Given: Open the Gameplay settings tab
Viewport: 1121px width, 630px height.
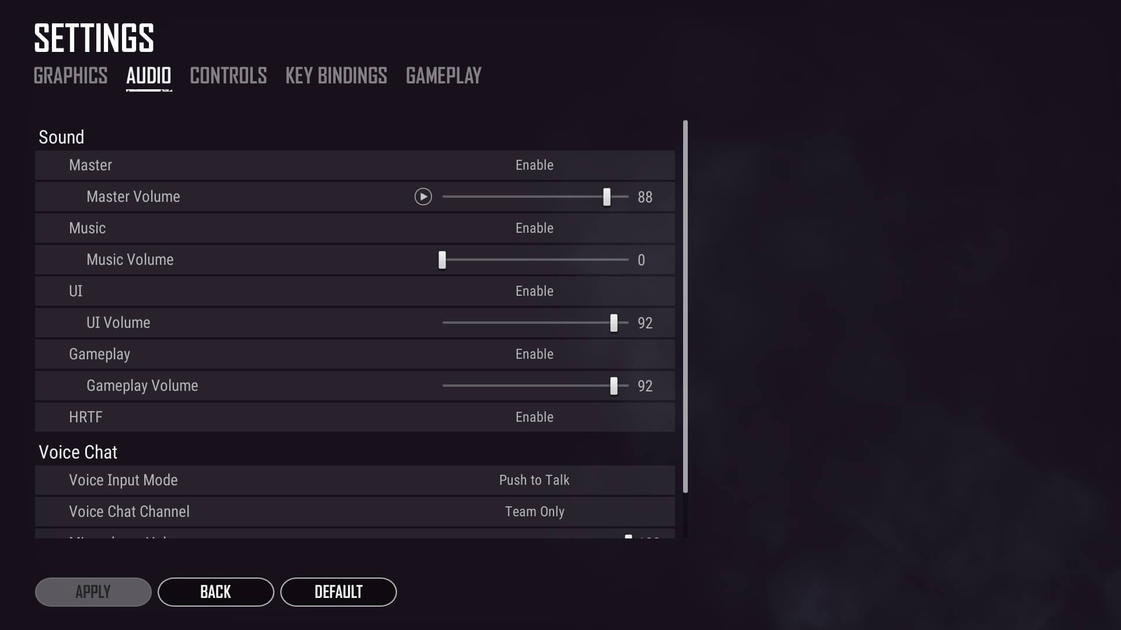Looking at the screenshot, I should [443, 76].
